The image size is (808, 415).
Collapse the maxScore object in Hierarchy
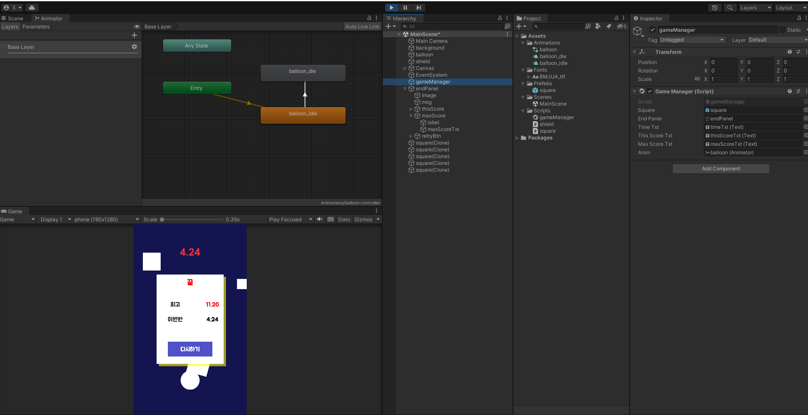point(411,116)
